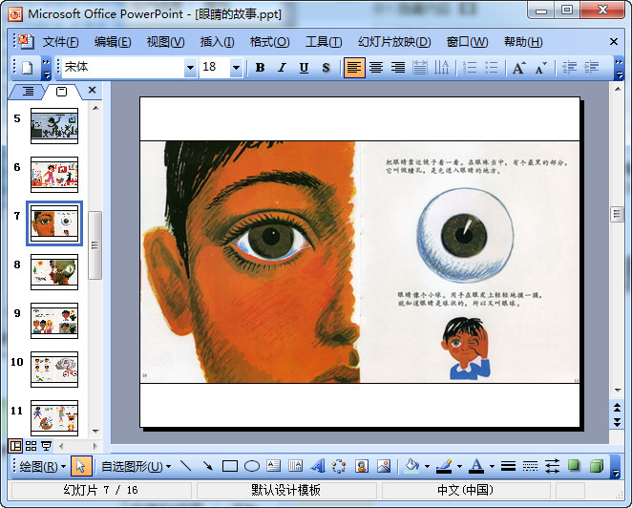This screenshot has height=508, width=632.
Task: Open Shadow Style icon
Action: pyautogui.click(x=574, y=467)
